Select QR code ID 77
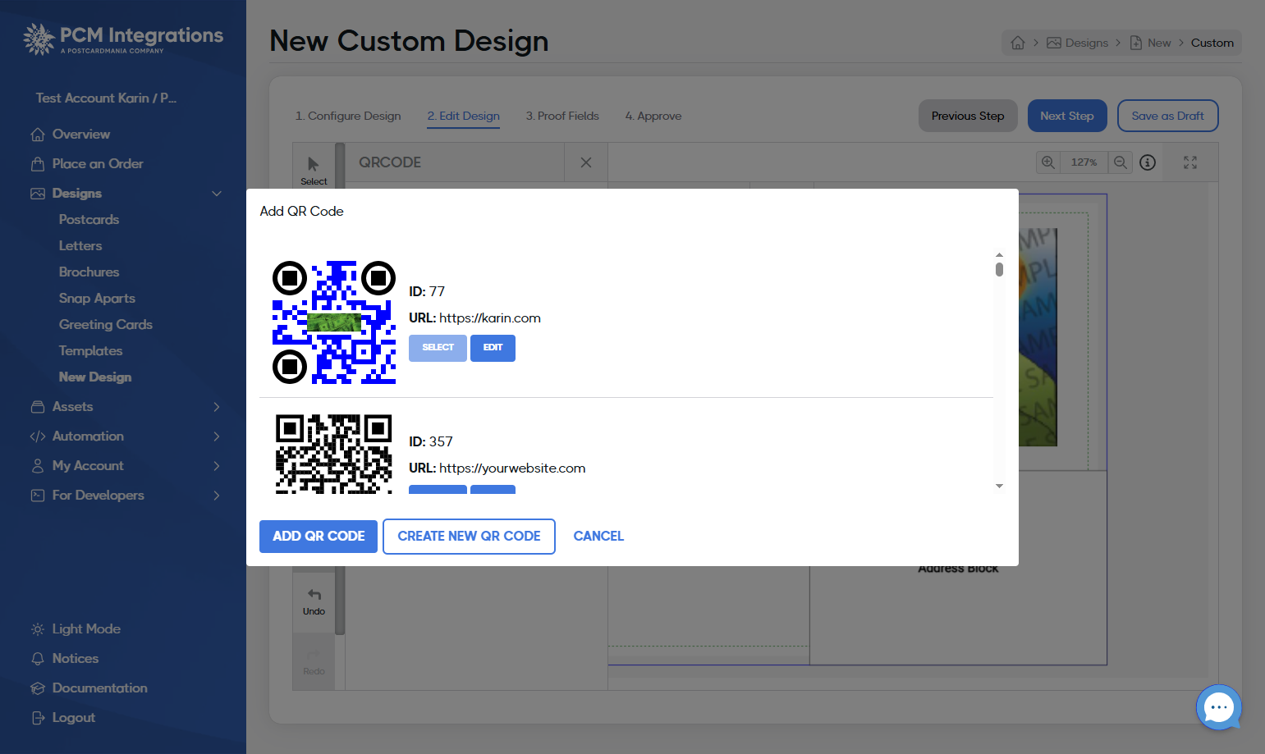The image size is (1265, 754). pyautogui.click(x=438, y=348)
